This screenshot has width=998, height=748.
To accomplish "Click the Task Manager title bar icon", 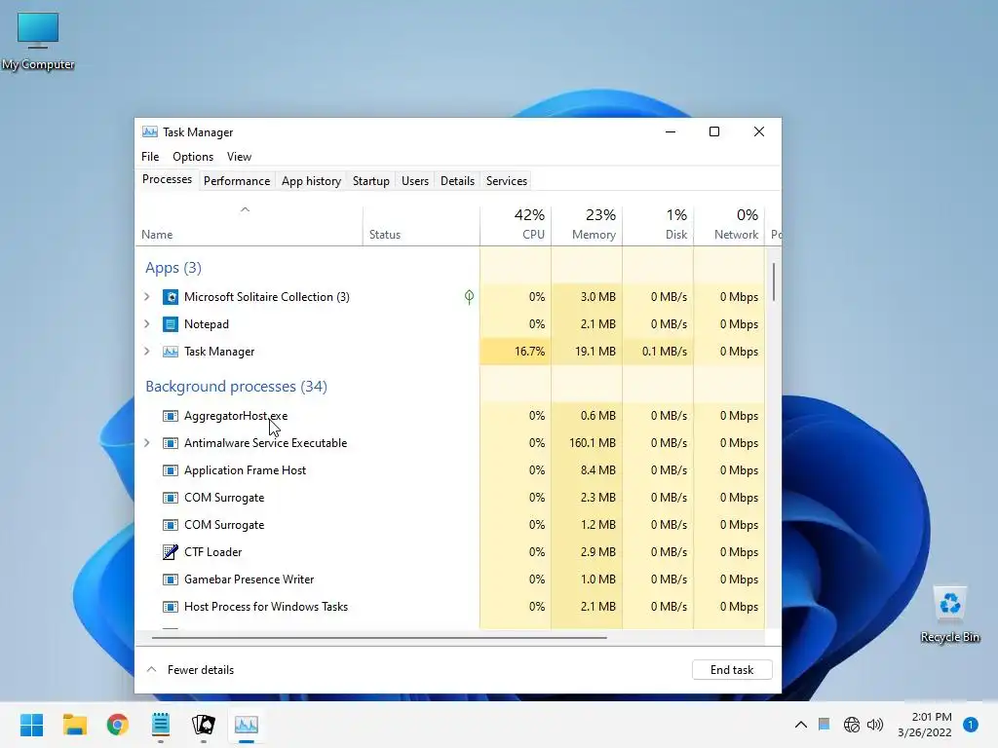I will pos(149,132).
